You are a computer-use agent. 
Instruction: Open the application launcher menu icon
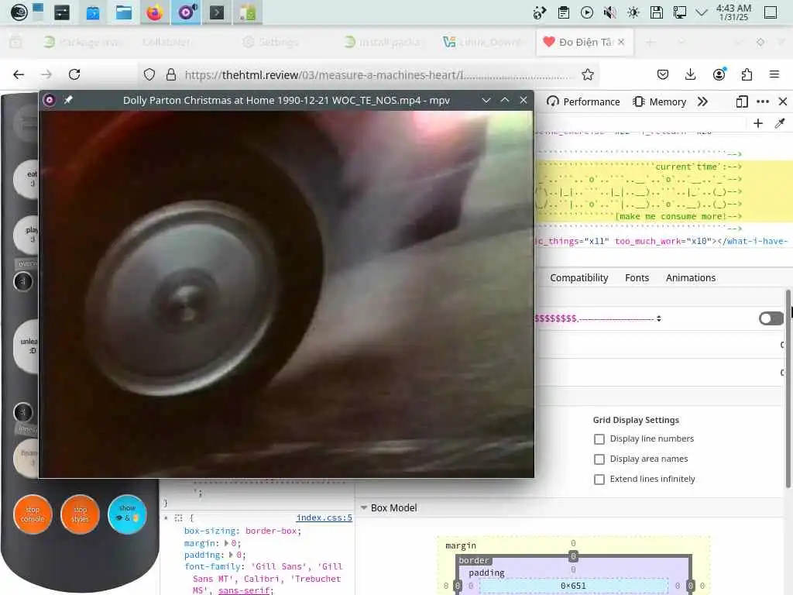[x=19, y=12]
